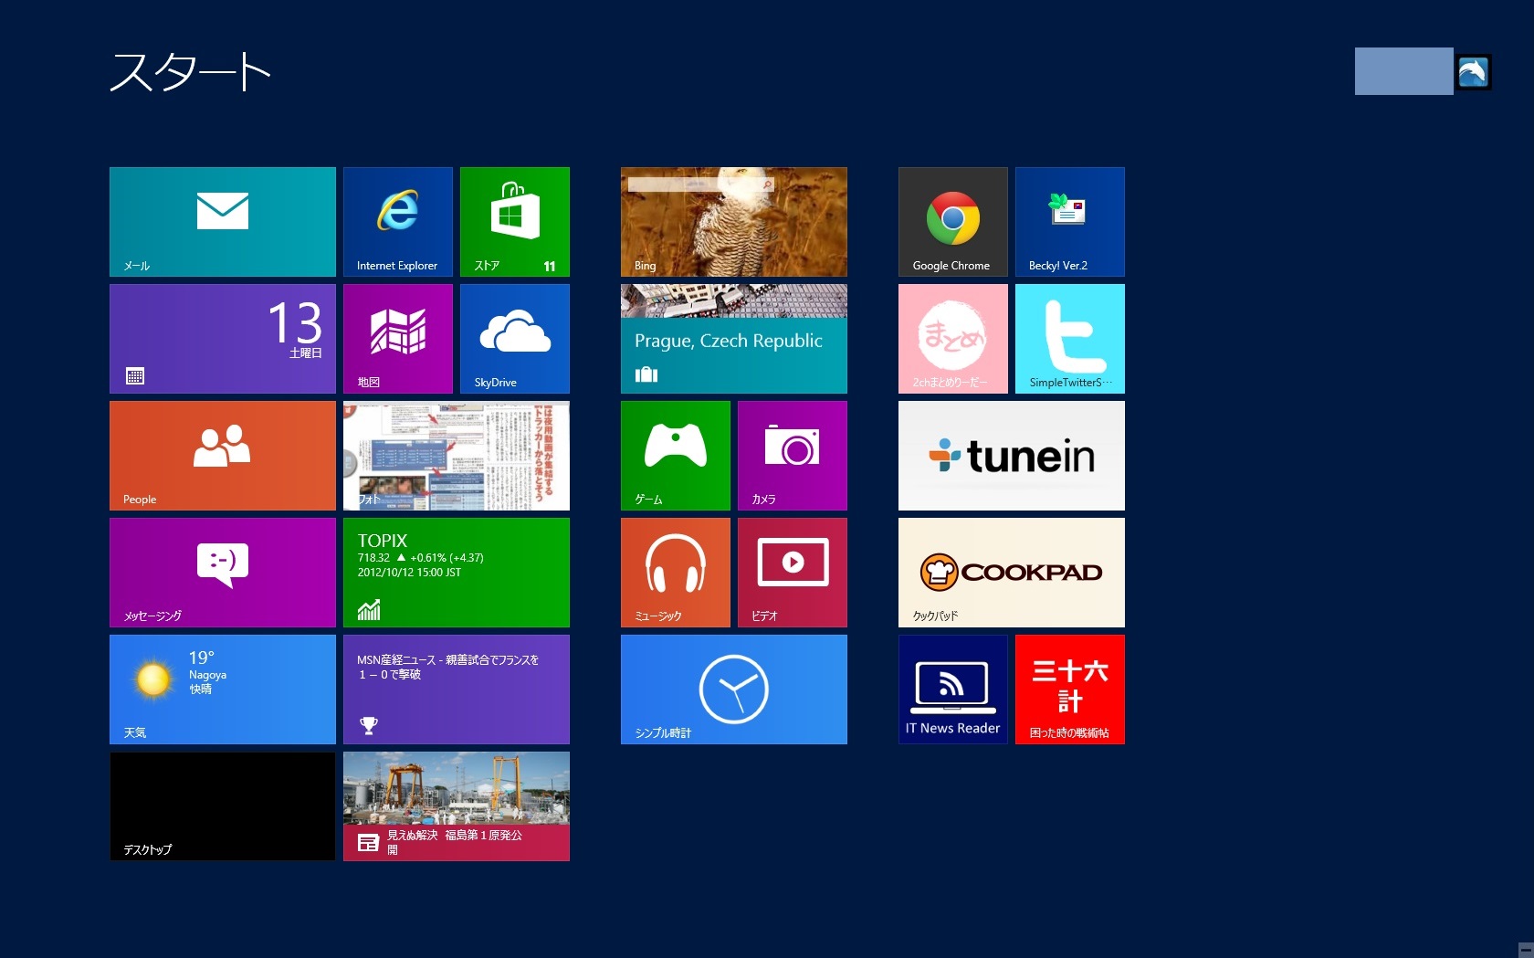Open the COOKPAD クックパッド tile
This screenshot has height=958, width=1534.
[1012, 573]
